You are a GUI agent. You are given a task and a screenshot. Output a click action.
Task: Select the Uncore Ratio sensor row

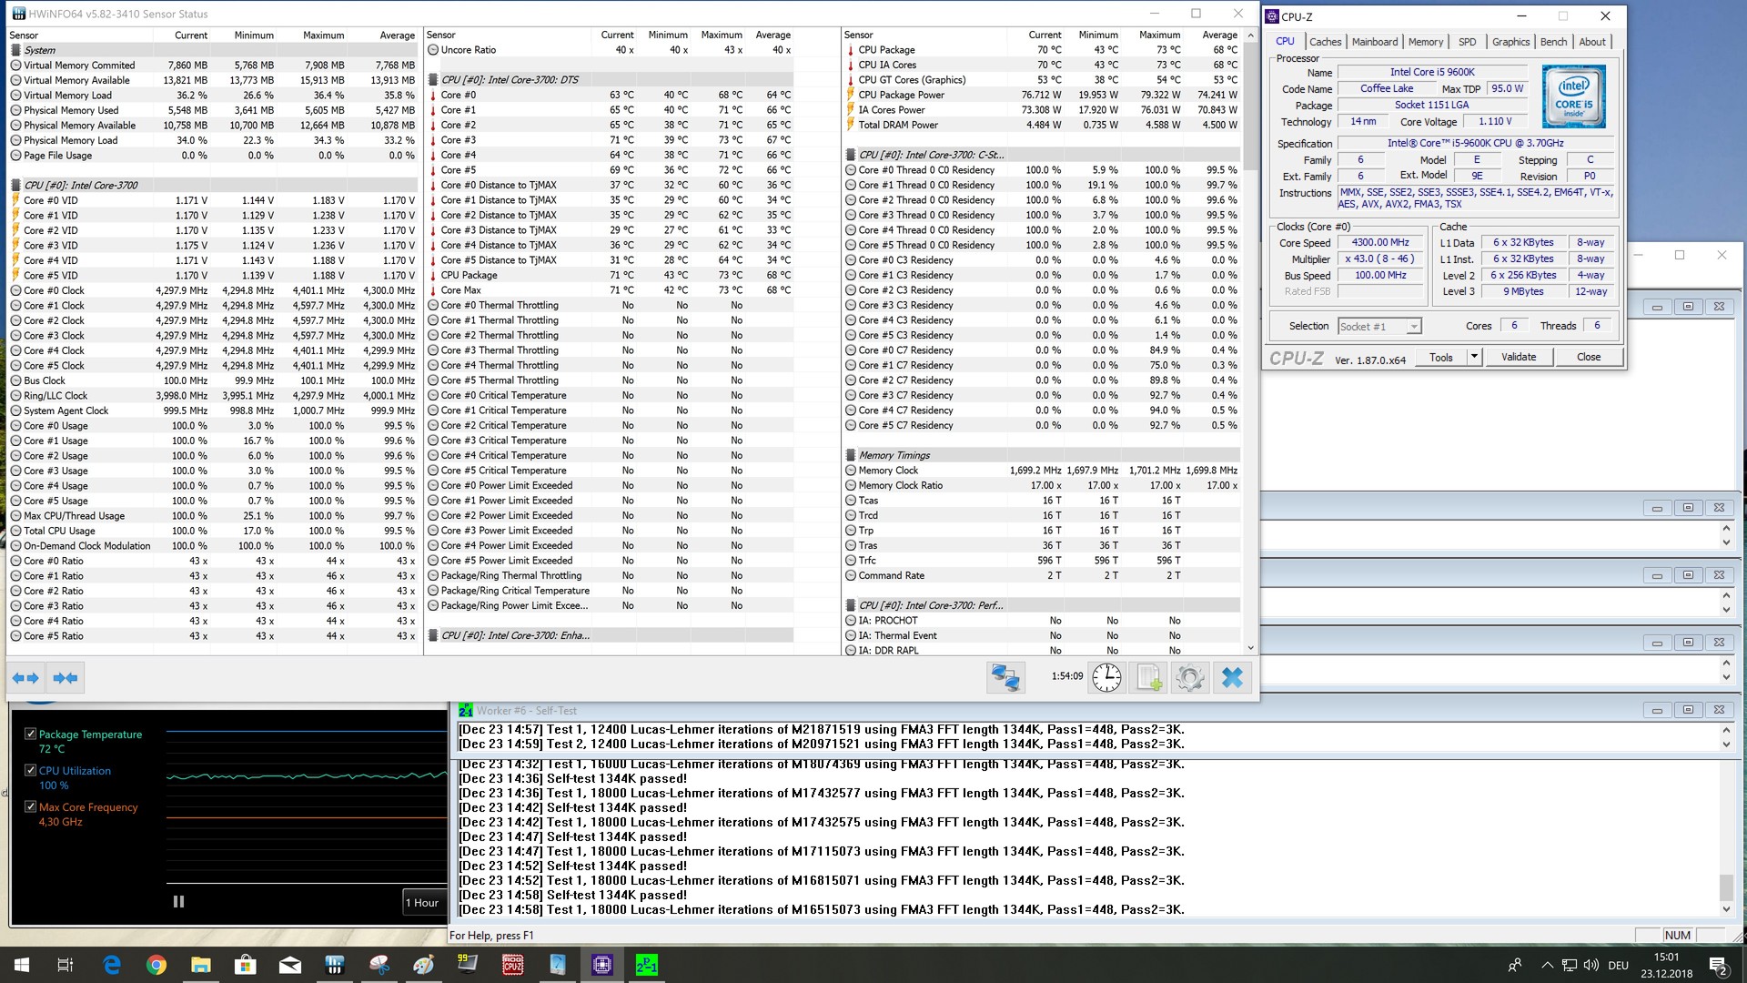coord(611,50)
